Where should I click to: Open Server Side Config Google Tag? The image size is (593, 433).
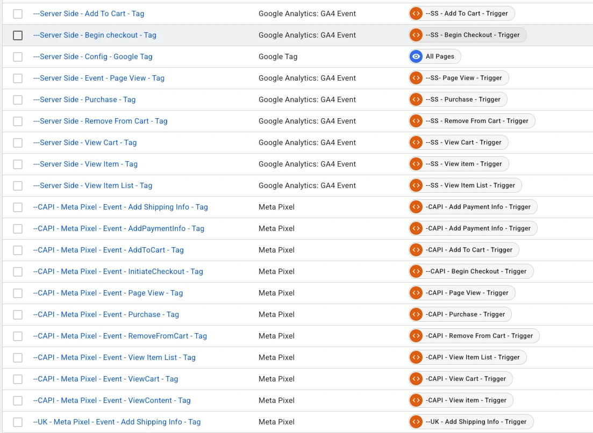(x=92, y=56)
